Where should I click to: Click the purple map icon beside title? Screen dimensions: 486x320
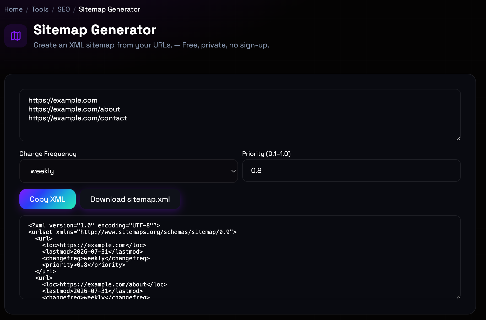(16, 36)
